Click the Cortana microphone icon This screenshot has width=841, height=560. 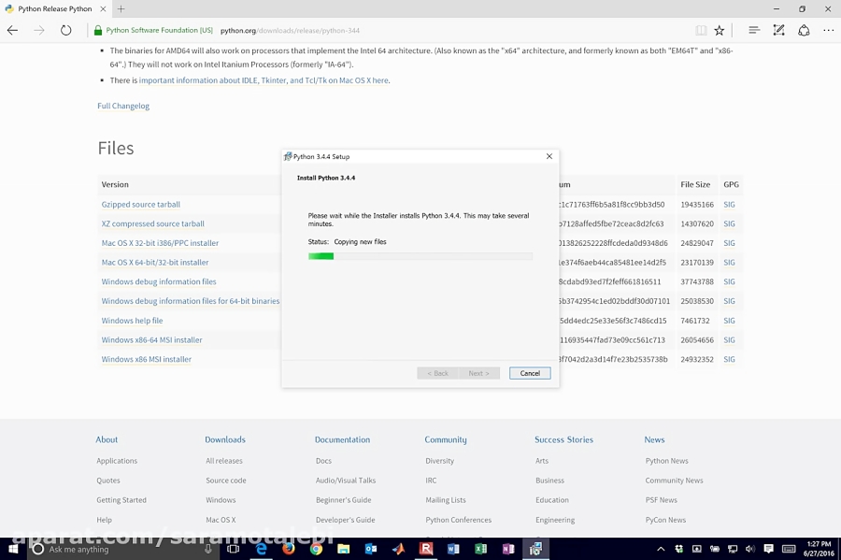(x=205, y=549)
